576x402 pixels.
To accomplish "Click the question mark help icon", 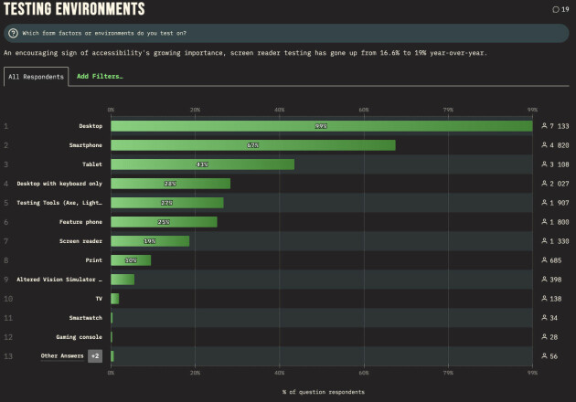I will click(13, 34).
